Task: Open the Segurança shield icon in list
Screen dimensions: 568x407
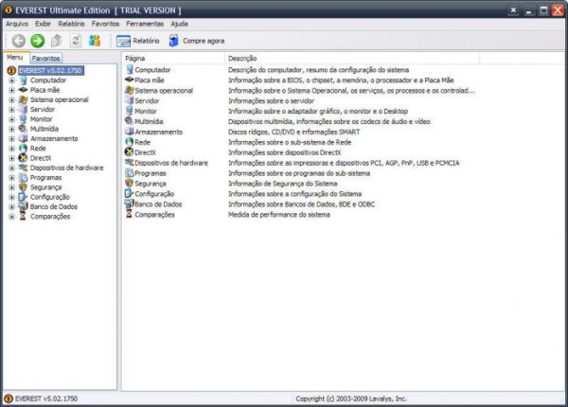Action: pyautogui.click(x=129, y=184)
